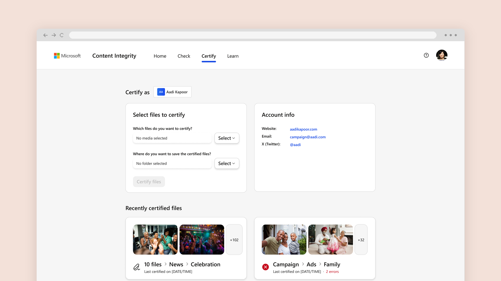Viewport: 501px width, 281px height.
Task: Click the Certify files button
Action: click(149, 182)
